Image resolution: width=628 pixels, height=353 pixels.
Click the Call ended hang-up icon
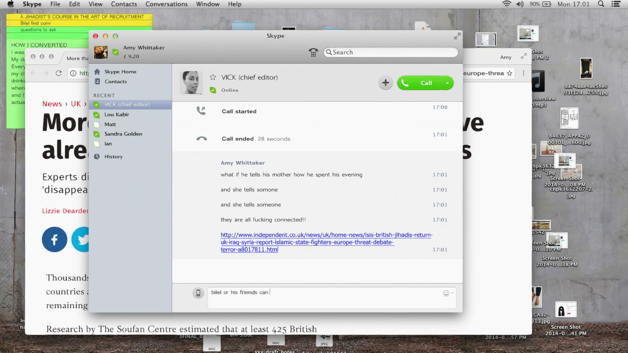tap(201, 139)
